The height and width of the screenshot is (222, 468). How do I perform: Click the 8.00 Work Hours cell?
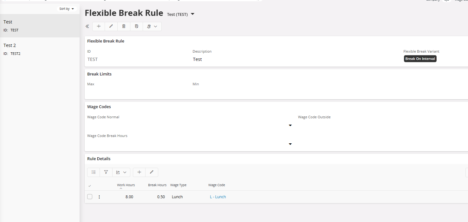click(129, 197)
